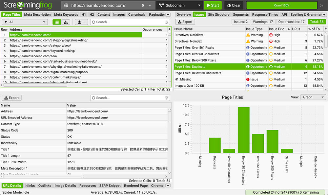Open the Graph view dropdown
The height and width of the screenshot is (195, 328).
(313, 97)
